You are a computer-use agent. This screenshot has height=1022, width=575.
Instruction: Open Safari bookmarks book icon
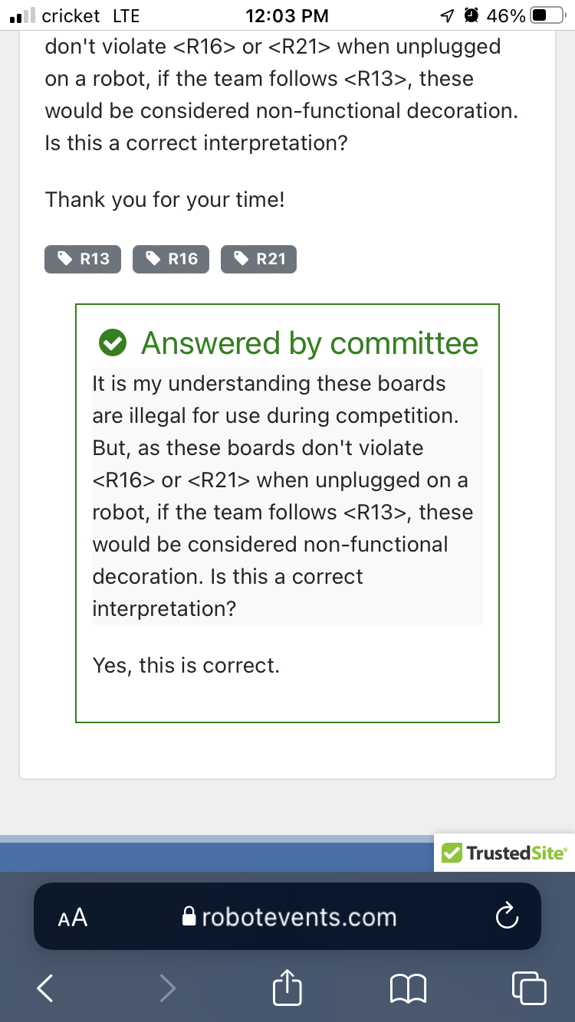(407, 988)
